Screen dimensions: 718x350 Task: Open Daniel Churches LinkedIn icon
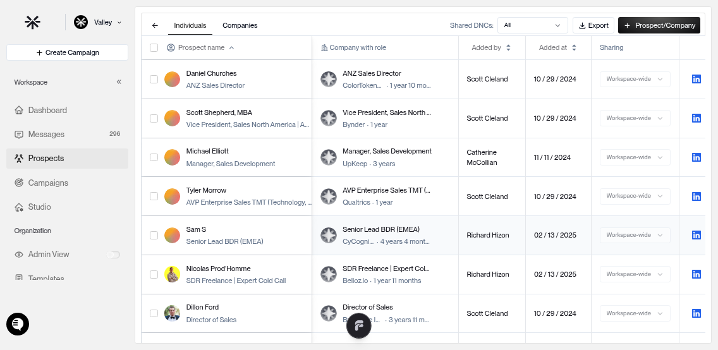point(697,79)
